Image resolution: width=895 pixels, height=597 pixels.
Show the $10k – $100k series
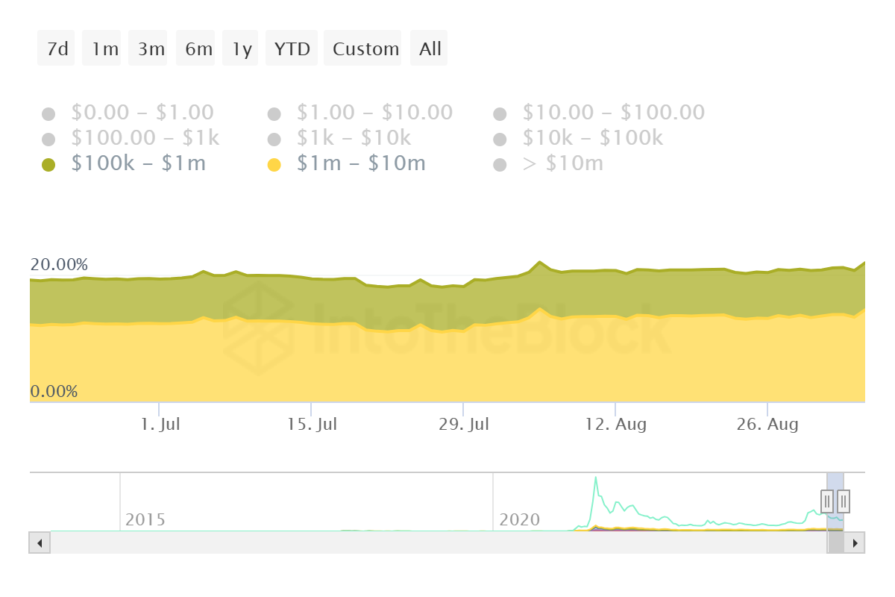(578, 138)
